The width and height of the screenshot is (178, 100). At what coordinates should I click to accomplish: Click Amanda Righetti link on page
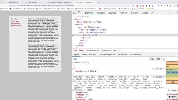point(16,26)
